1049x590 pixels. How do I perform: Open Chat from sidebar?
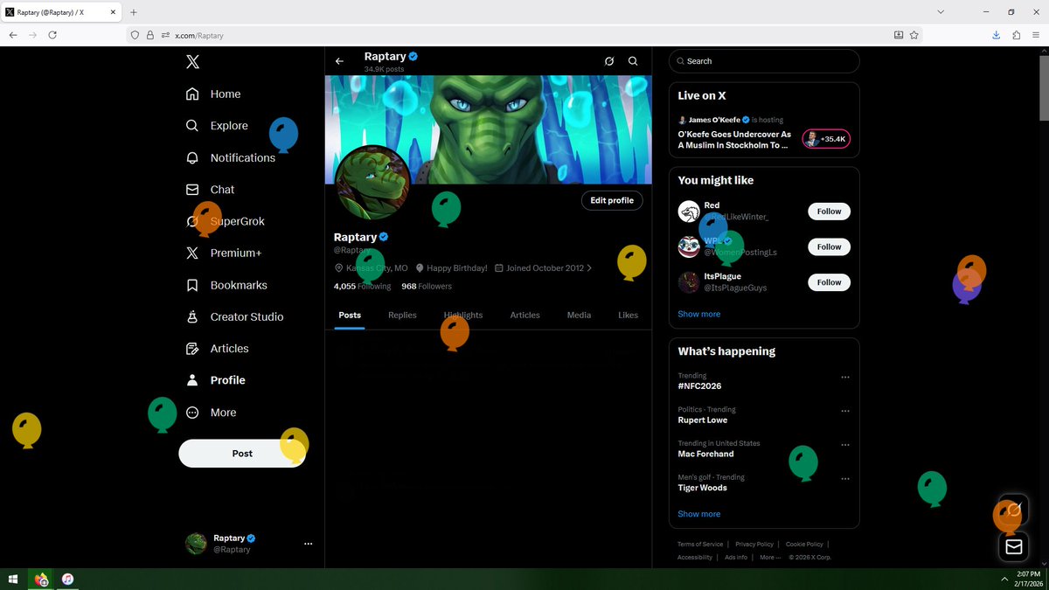211,190
